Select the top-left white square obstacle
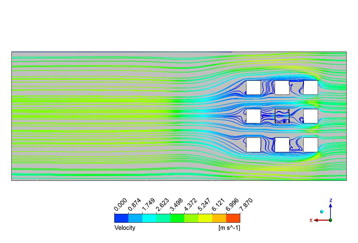 point(253,88)
